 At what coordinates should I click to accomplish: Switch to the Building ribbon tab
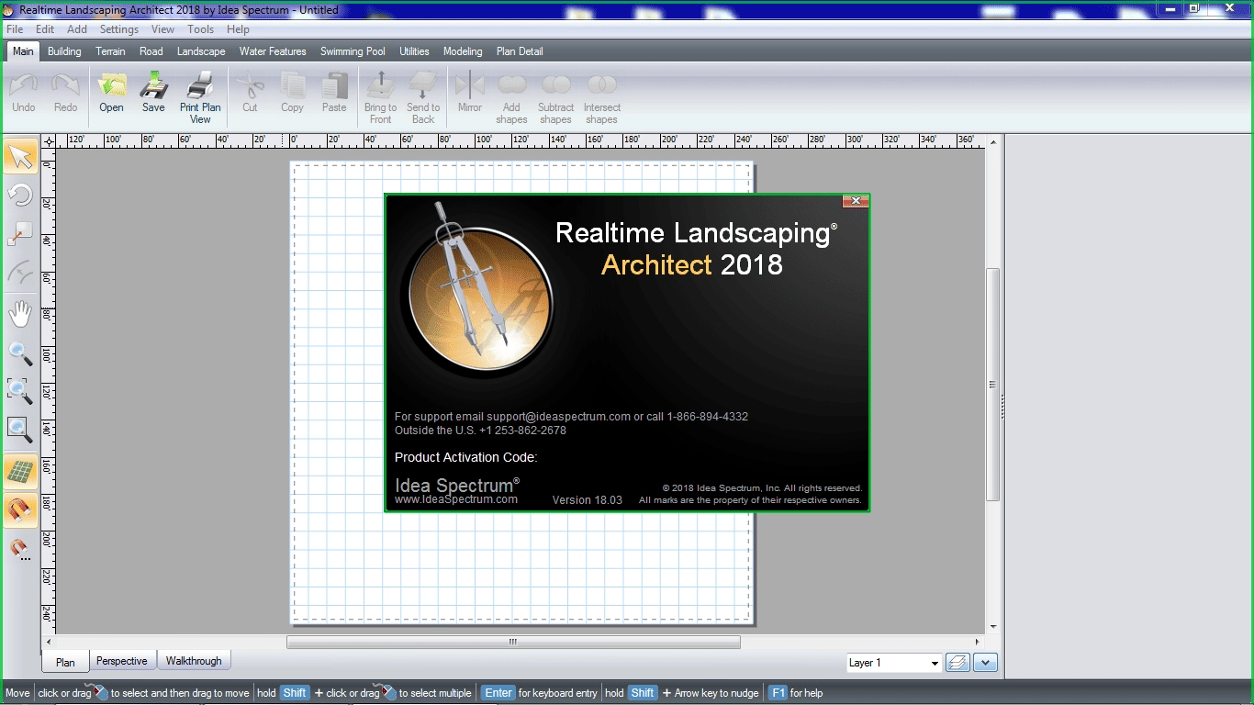pos(64,51)
